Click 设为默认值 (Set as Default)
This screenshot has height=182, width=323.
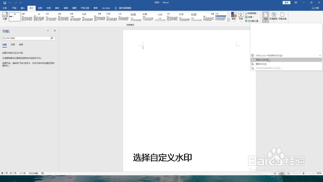pos(252,21)
